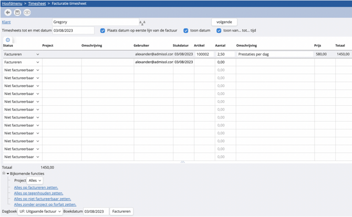Open the Project 'Alles' dropdown
Viewport: 352px width, 217px height.
(x=35, y=180)
